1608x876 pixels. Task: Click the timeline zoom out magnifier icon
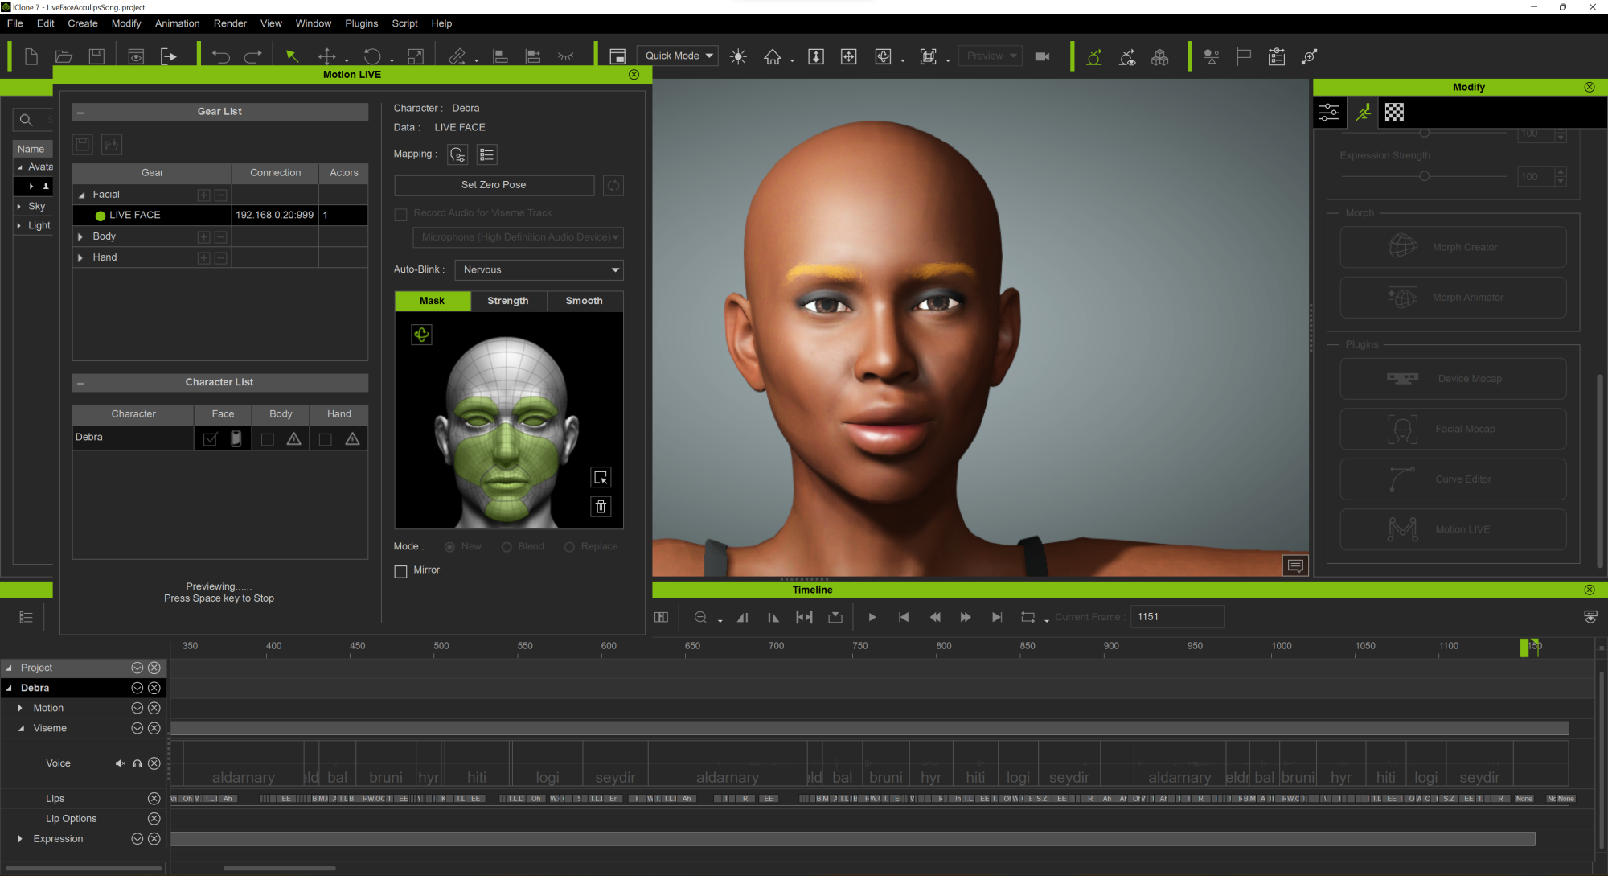pyautogui.click(x=700, y=617)
